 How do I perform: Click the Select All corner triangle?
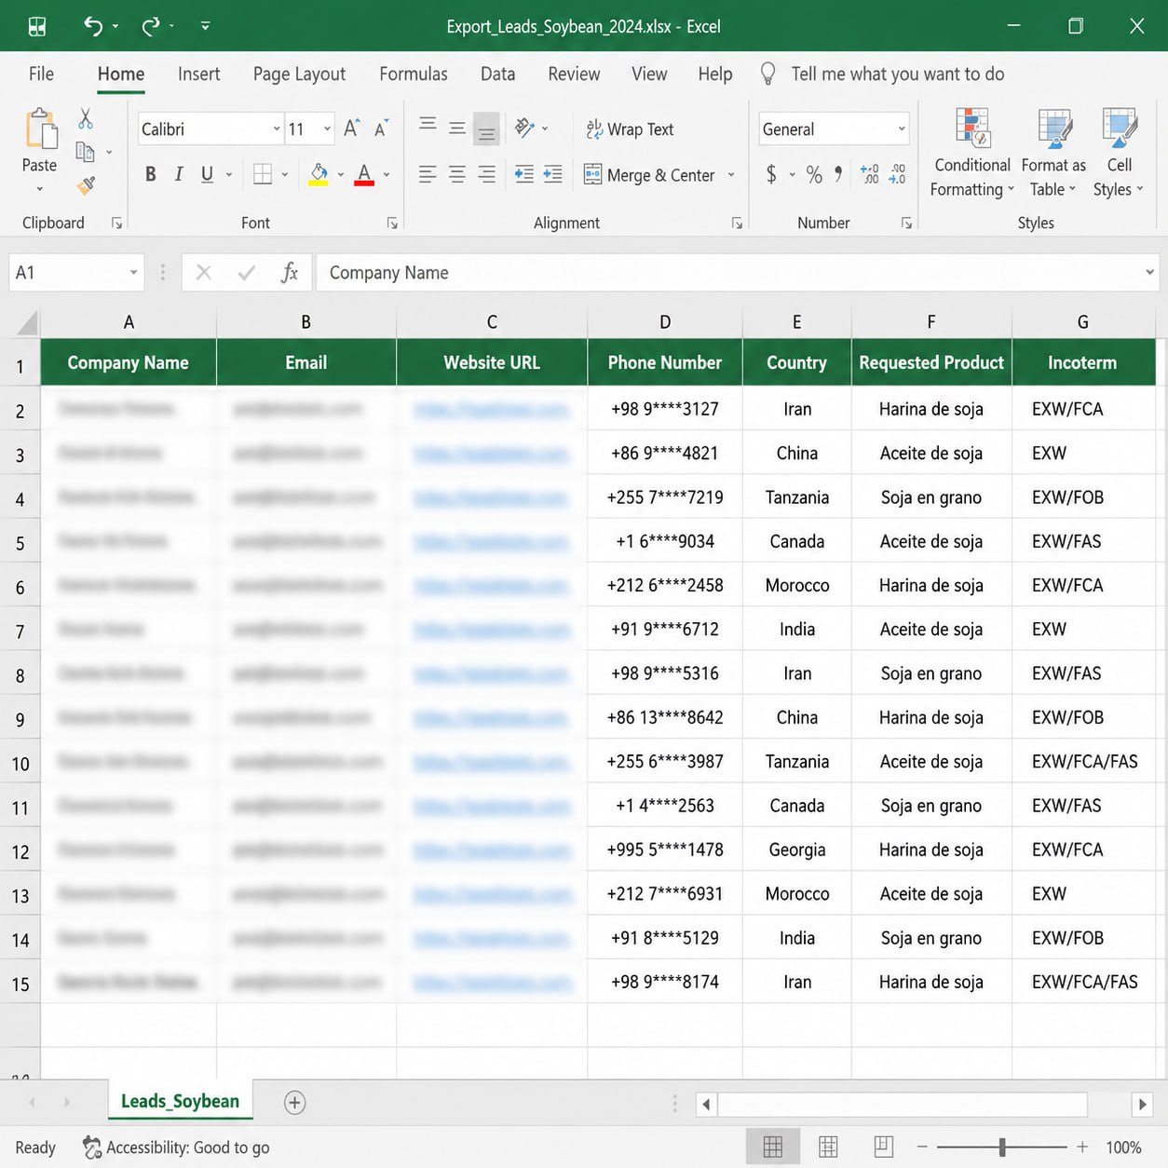26,322
